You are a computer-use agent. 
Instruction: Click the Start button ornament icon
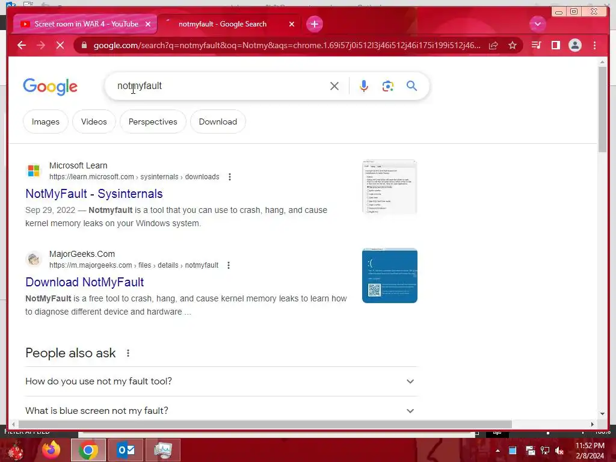coord(16,451)
